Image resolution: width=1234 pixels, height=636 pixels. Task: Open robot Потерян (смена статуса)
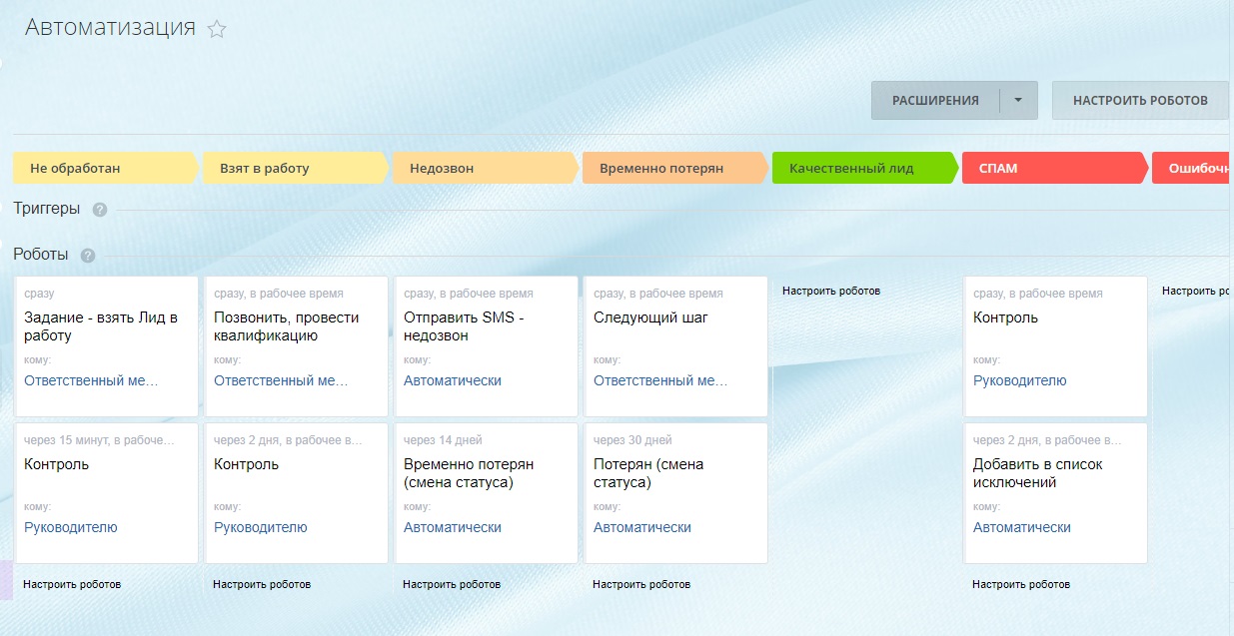[x=676, y=493]
